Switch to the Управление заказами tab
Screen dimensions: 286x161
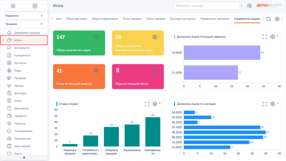click(x=214, y=19)
